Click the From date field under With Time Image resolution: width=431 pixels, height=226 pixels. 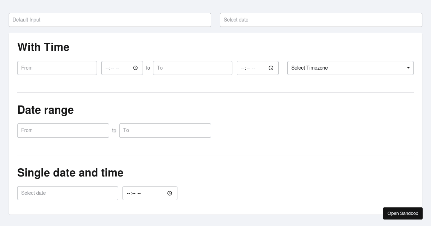57,68
